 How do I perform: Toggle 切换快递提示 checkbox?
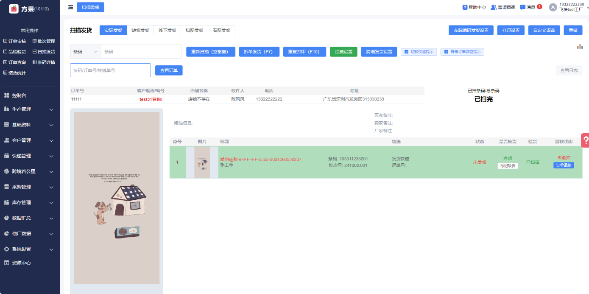coord(406,52)
